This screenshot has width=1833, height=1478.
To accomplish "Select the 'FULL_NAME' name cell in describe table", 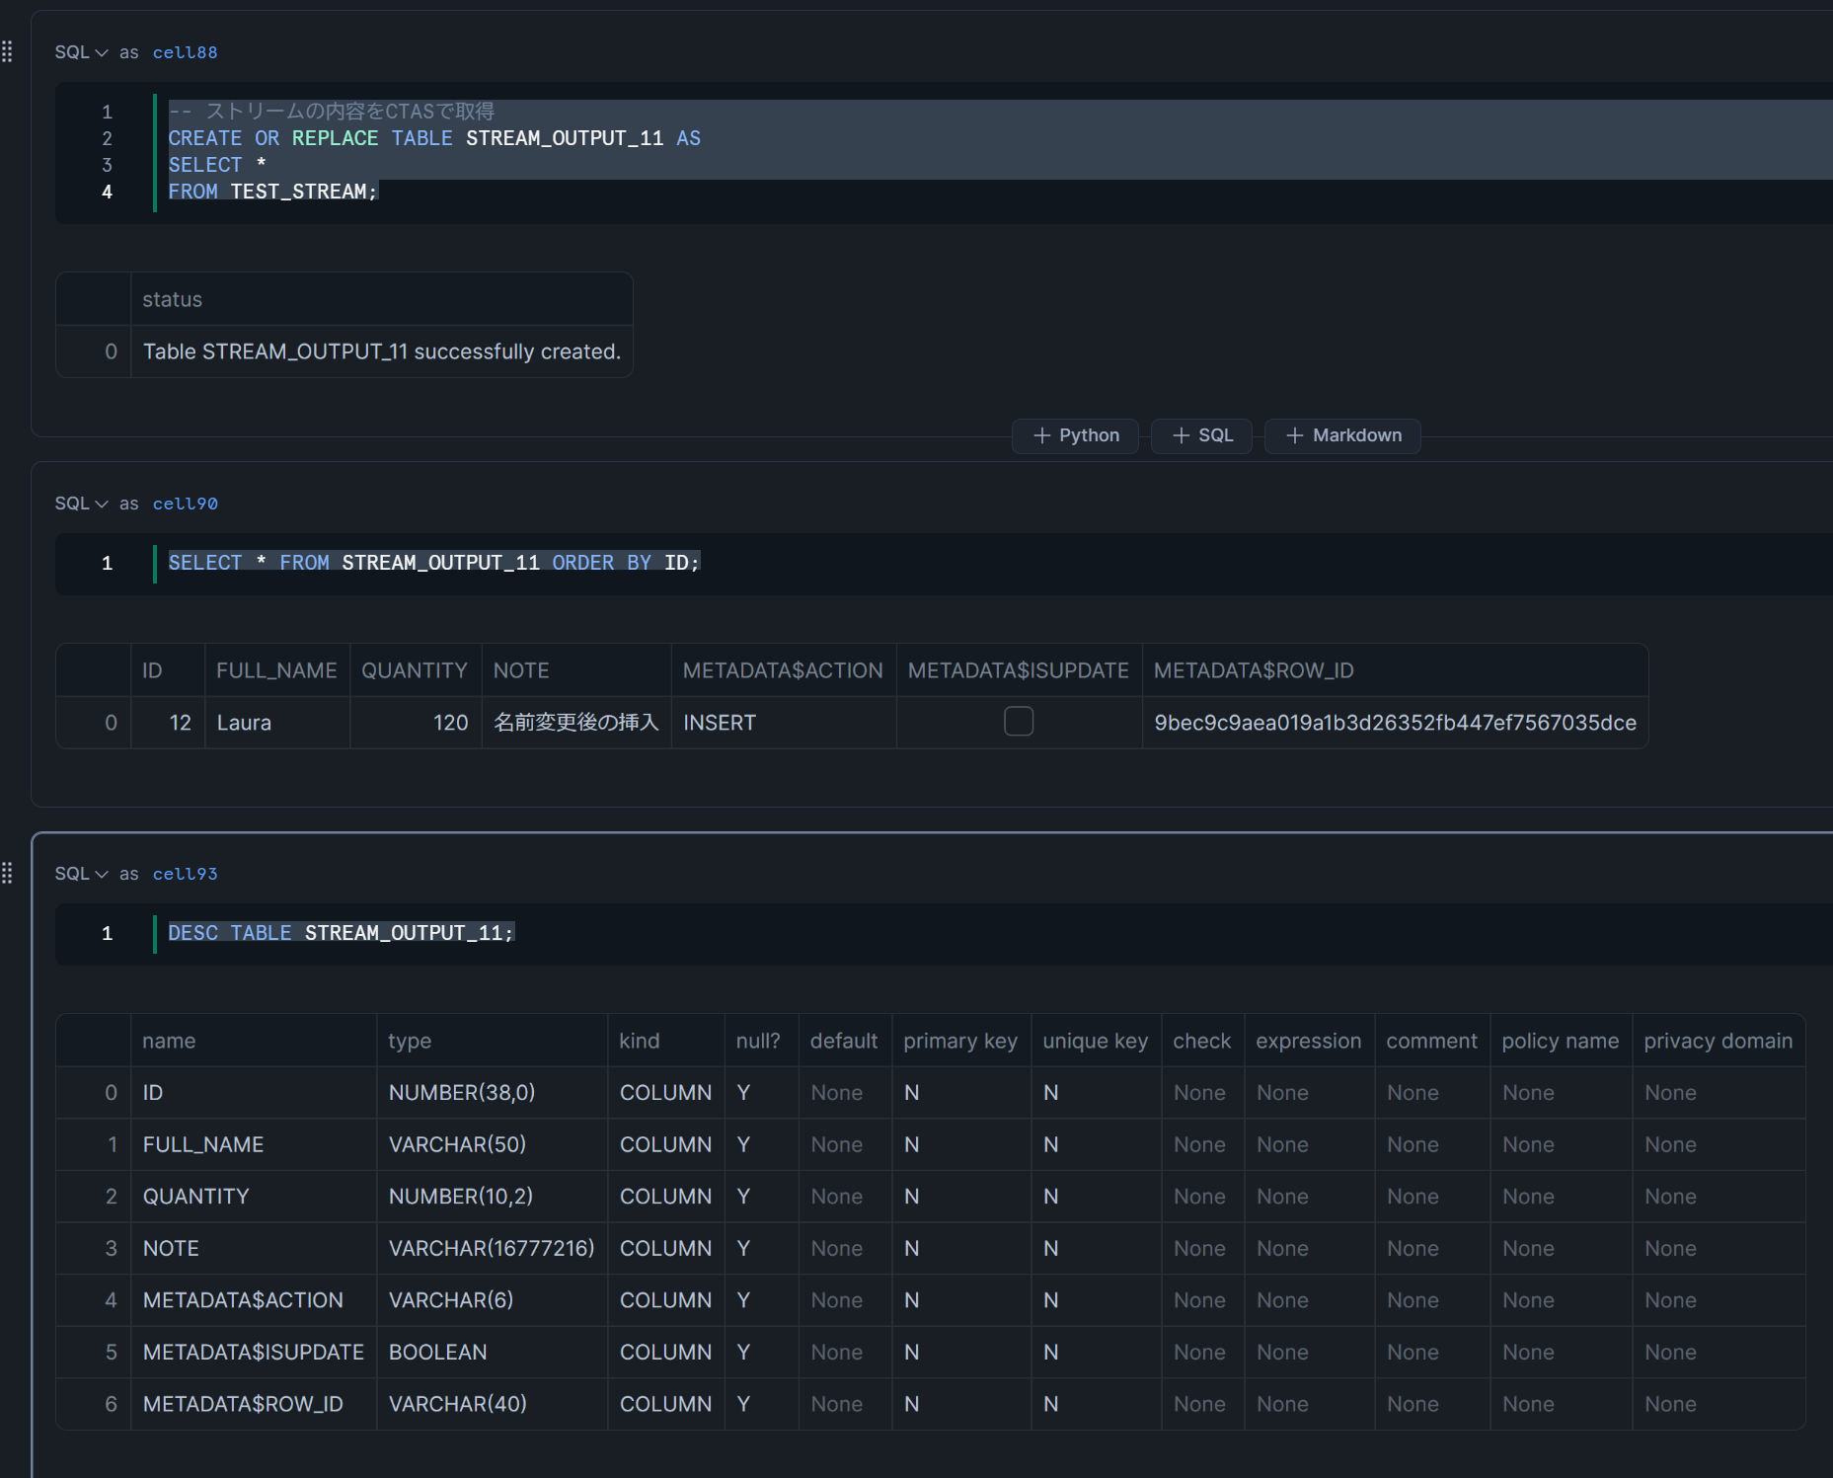I will click(254, 1144).
